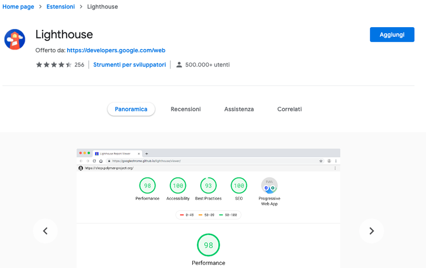Viewport: 426px width, 268px height.
Task: Click the Lighthouse title heading
Action: coord(64,35)
